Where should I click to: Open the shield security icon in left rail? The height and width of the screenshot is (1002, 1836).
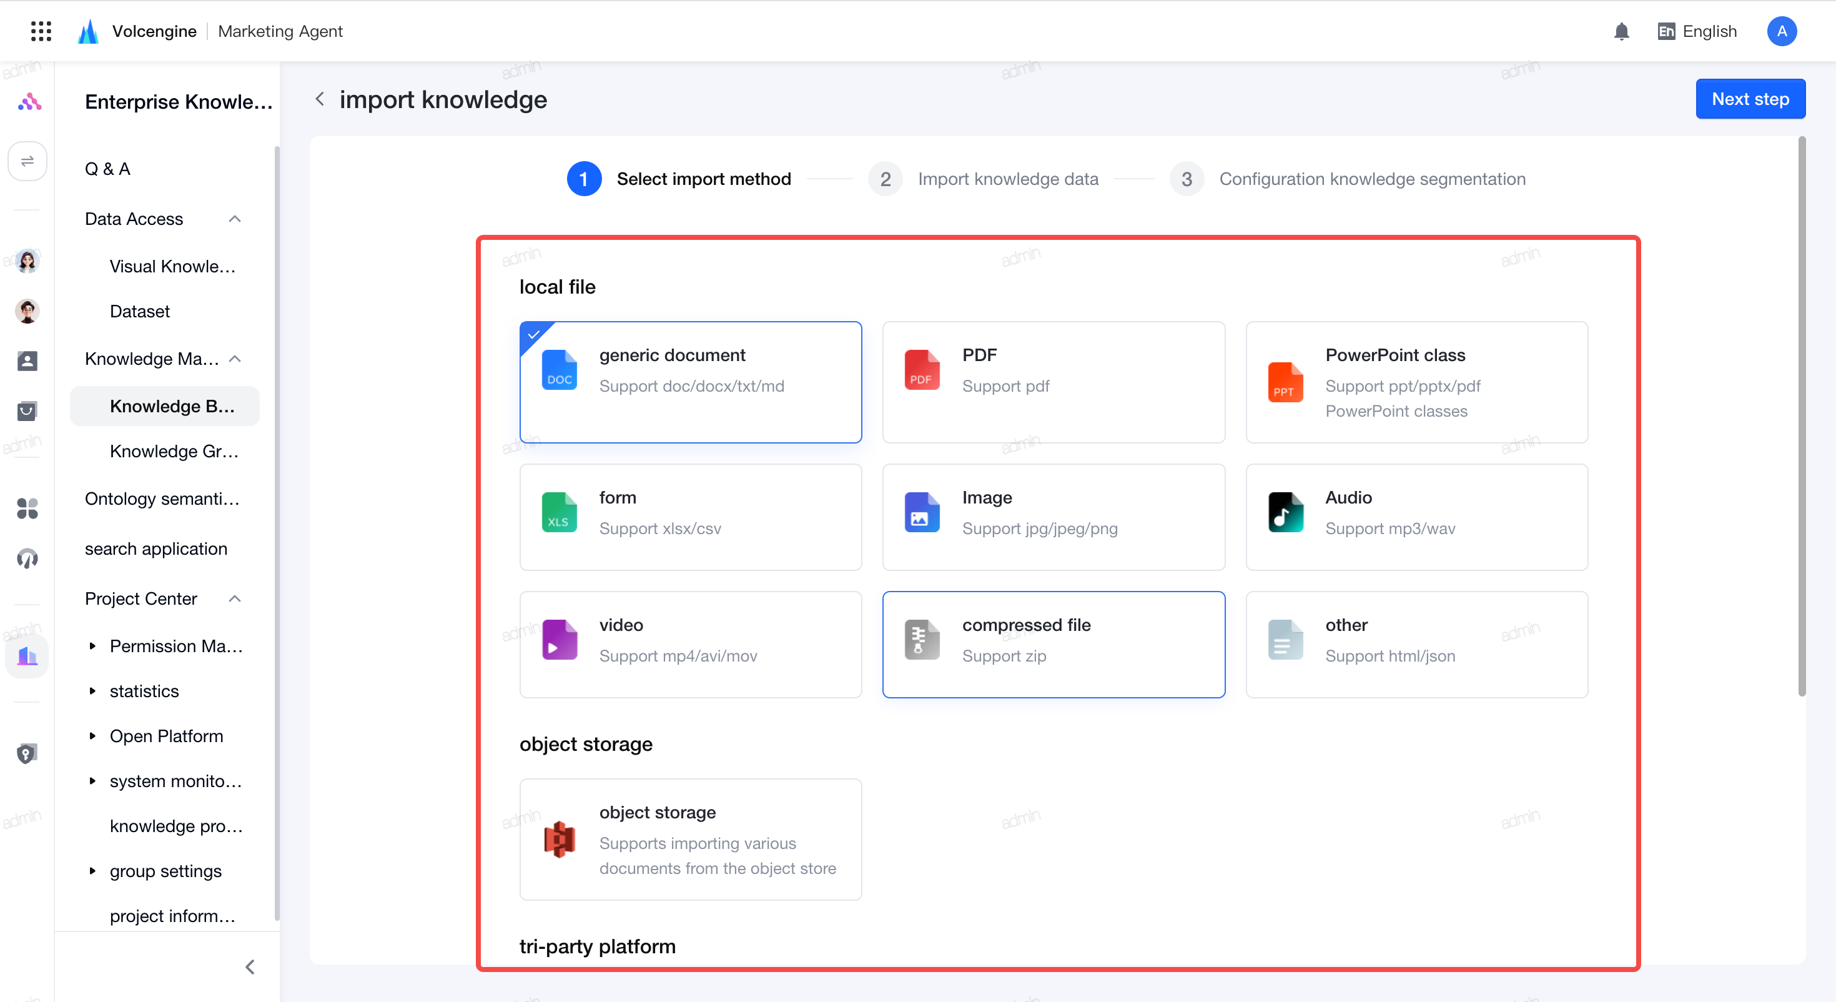[26, 753]
